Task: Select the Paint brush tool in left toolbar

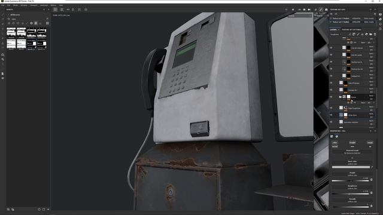Action: [x=2, y=14]
